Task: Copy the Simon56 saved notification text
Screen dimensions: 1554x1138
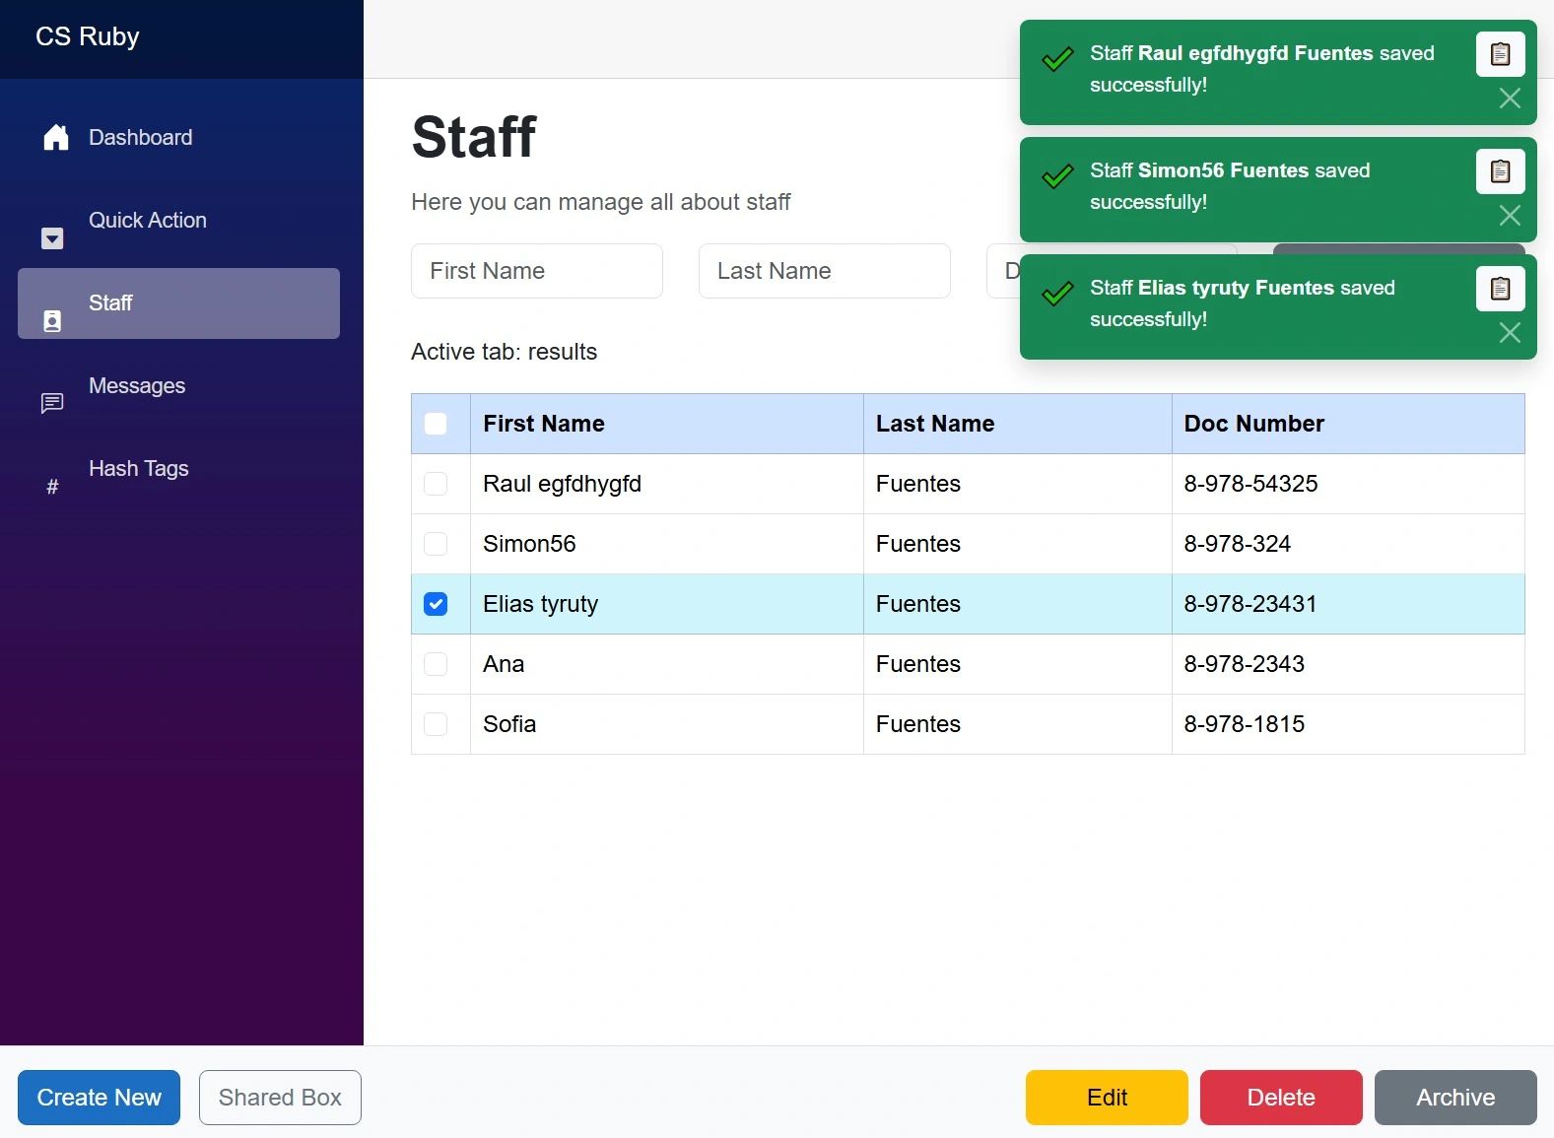Action: pos(1500,171)
